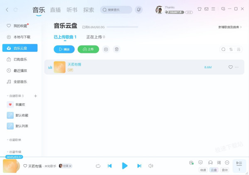
Task: Skip to the previous track
Action: pos(110,166)
